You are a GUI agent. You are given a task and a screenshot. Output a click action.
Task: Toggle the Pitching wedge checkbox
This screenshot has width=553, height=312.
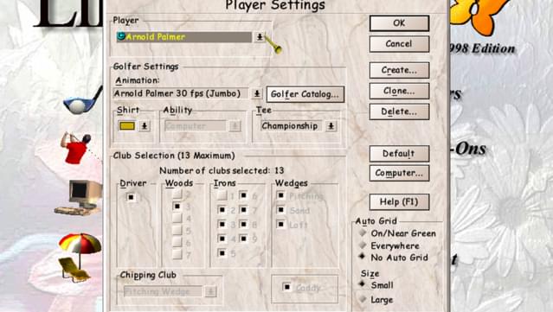[280, 195]
